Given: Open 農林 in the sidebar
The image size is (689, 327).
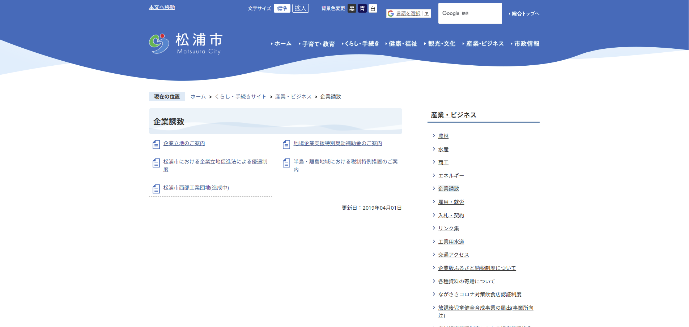Looking at the screenshot, I should point(443,136).
